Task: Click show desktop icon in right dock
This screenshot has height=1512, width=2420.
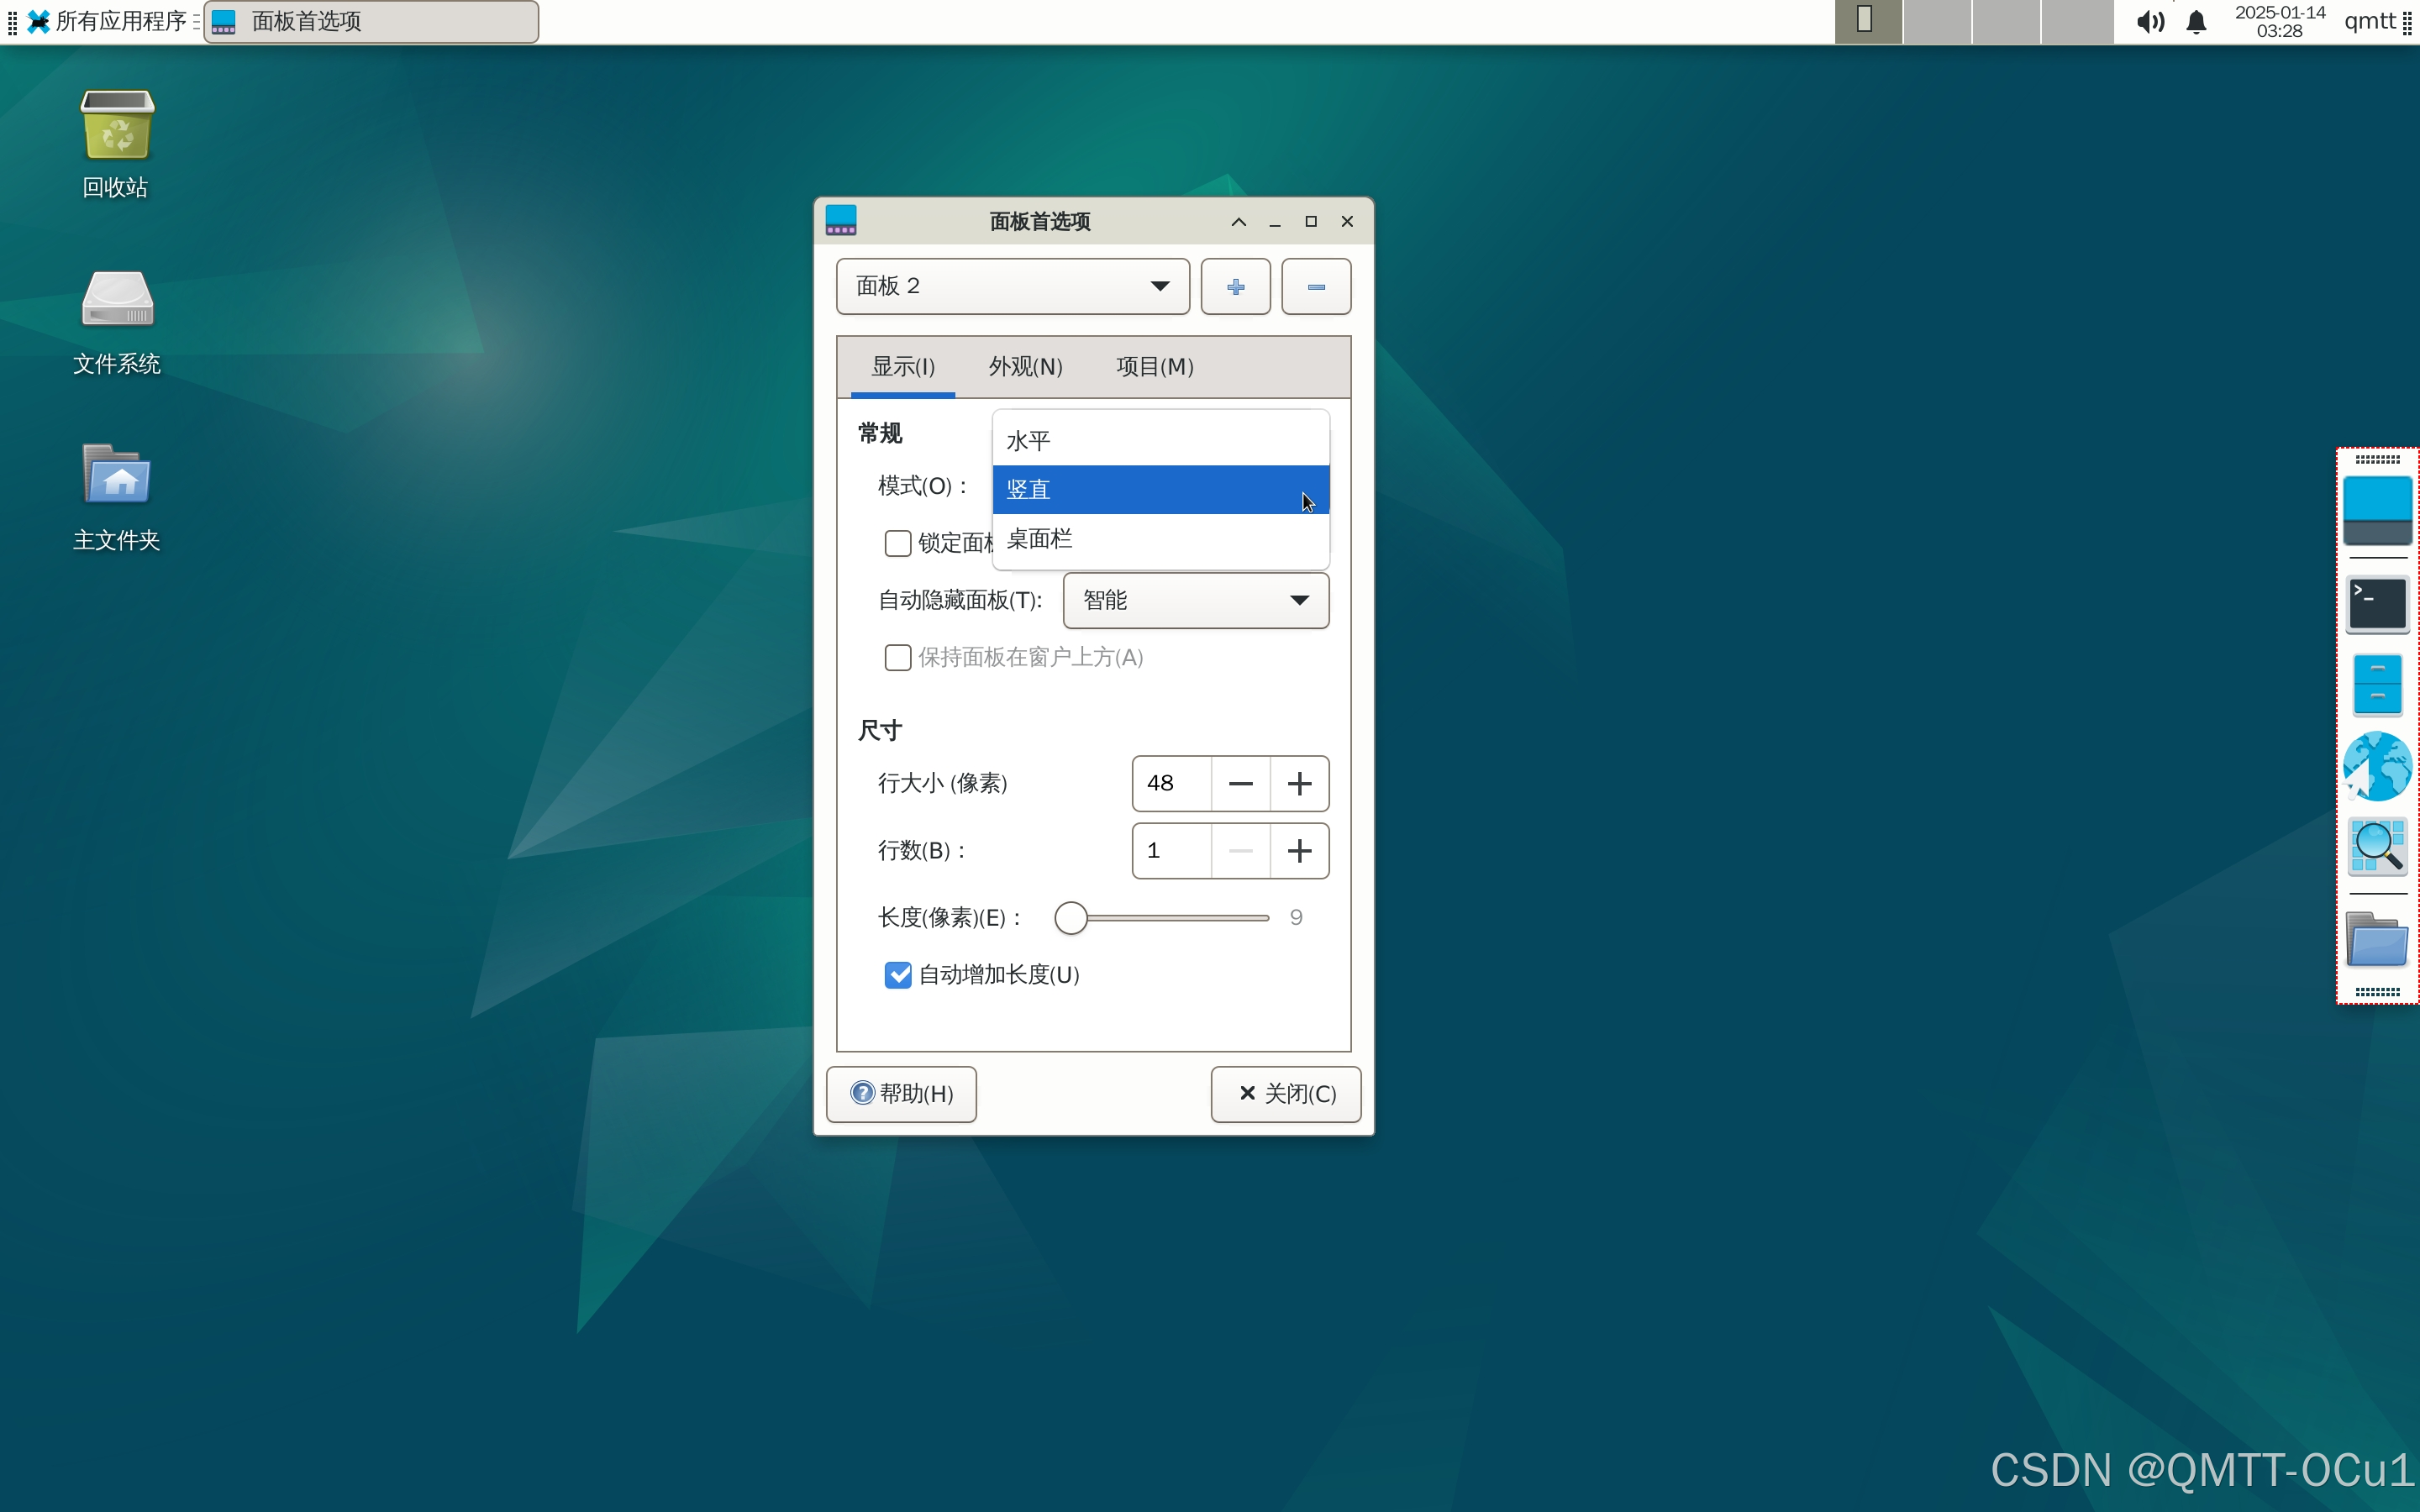Action: click(2377, 511)
